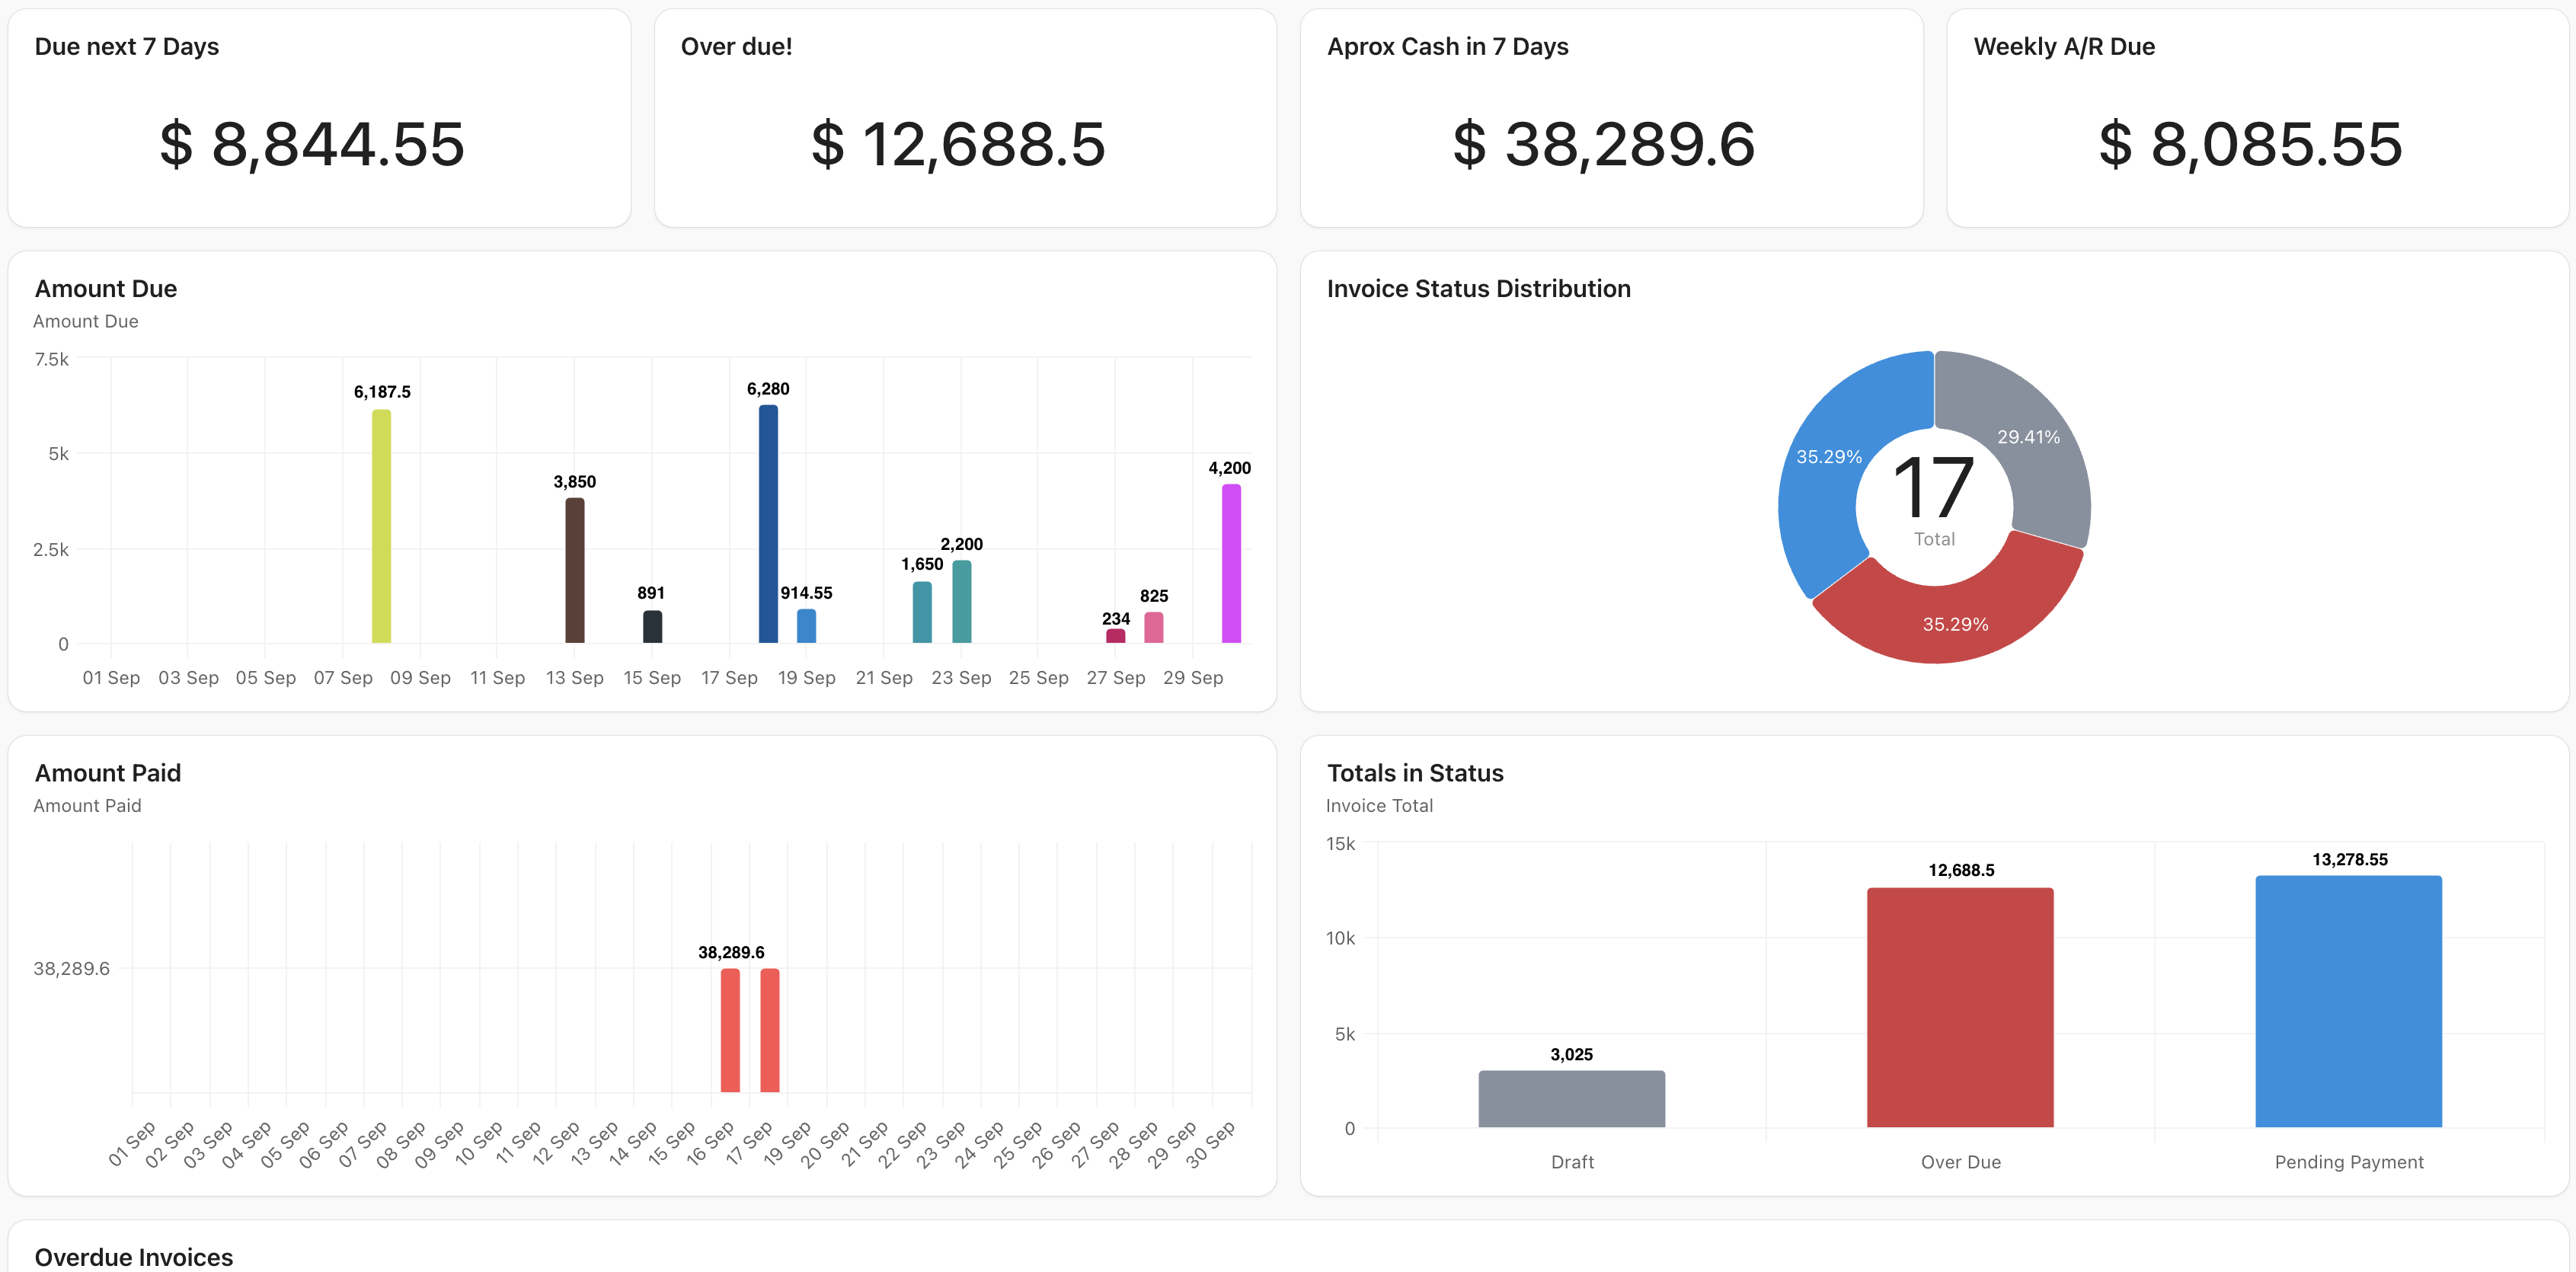The image size is (2576, 1272).
Task: Click the Overdue Invoices heading
Action: [x=134, y=1256]
